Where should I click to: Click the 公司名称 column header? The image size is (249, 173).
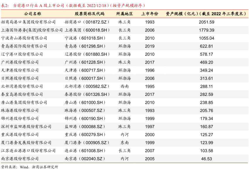[32, 14]
